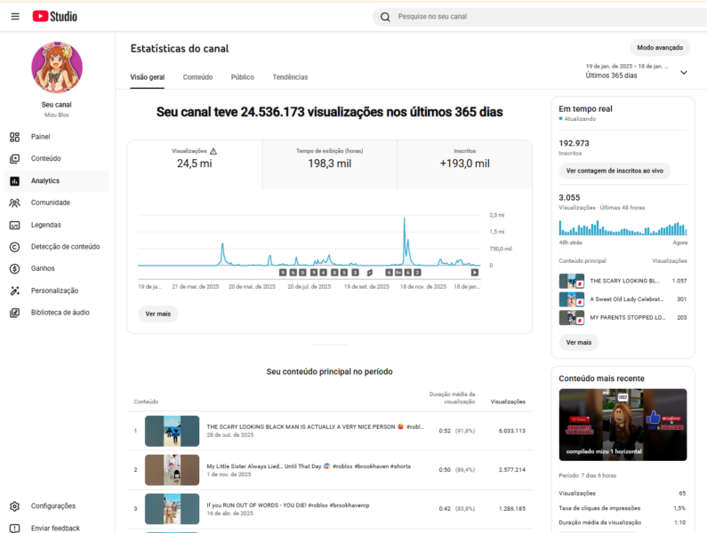Click Ver mais in the Em tempo real card
The image size is (707, 533).
pos(579,342)
